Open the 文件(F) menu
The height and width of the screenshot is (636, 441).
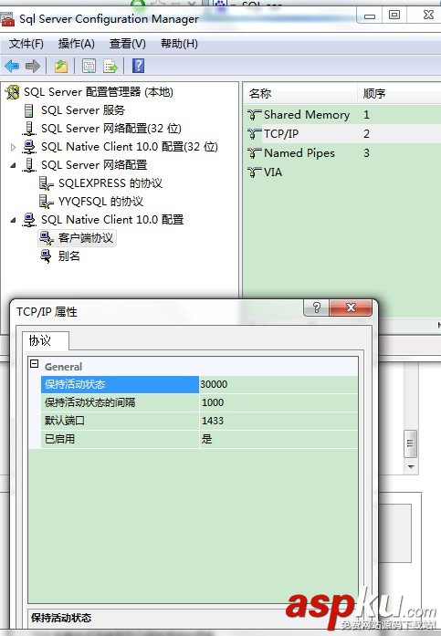(26, 44)
